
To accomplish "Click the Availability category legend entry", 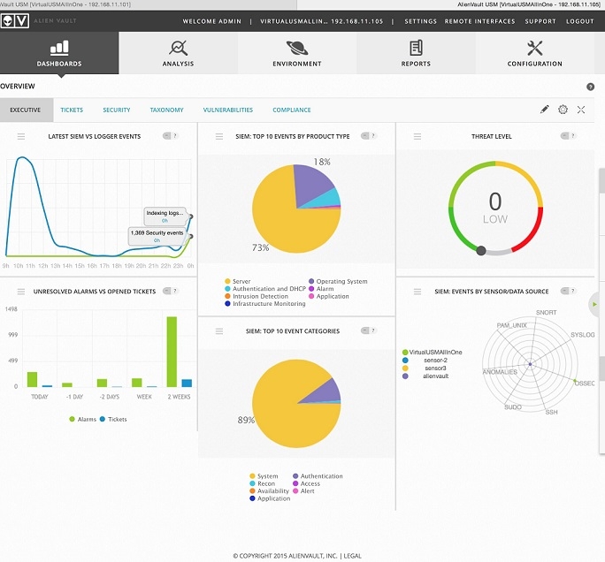I will coord(269,491).
